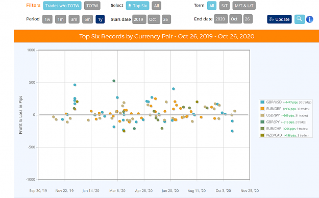Image resolution: width=319 pixels, height=198 pixels.
Task: Select All currency pairs option
Action: tap(157, 6)
